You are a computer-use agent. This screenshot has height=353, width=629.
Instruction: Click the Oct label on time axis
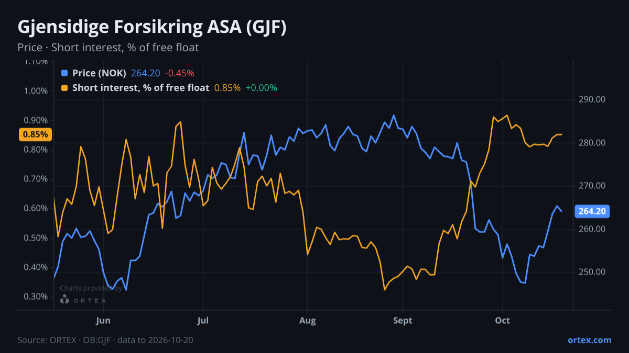(503, 320)
